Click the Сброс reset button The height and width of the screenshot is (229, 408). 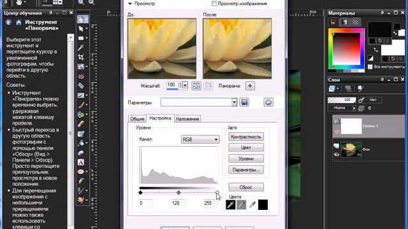tap(246, 187)
